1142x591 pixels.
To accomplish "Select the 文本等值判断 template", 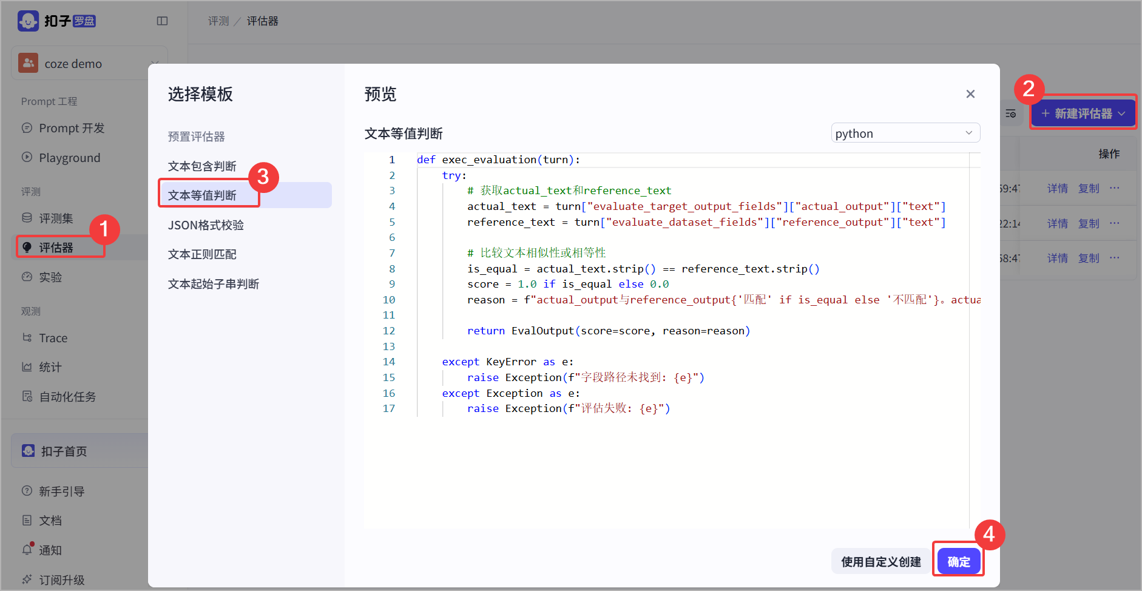I will [x=245, y=195].
